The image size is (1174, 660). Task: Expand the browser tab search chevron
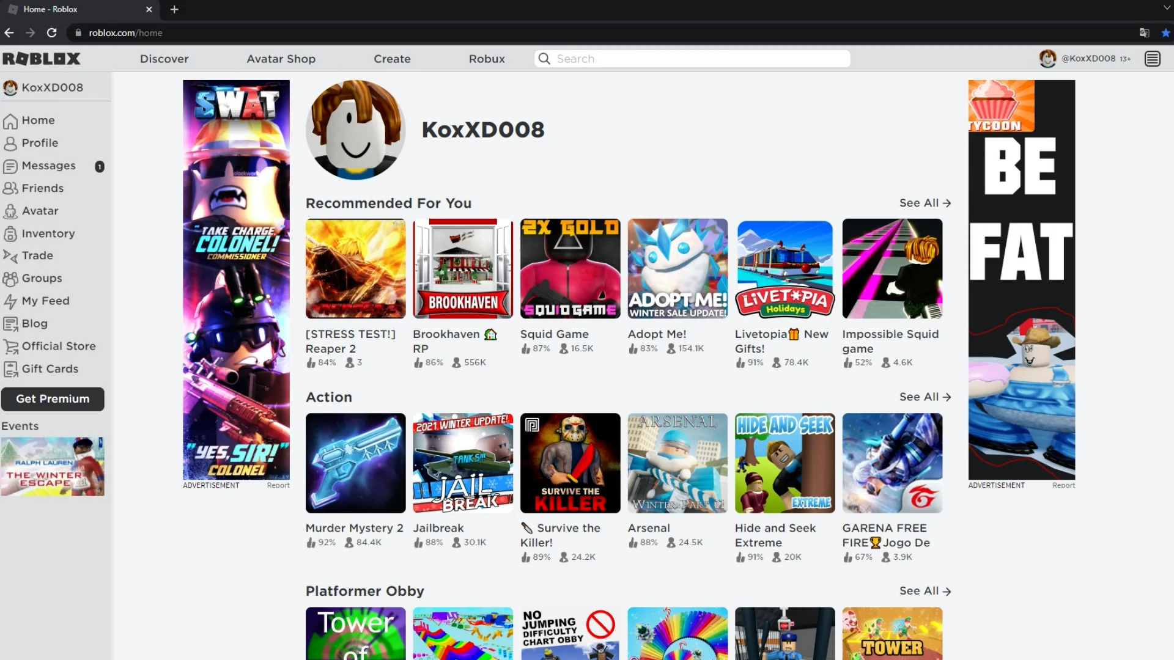[1167, 8]
